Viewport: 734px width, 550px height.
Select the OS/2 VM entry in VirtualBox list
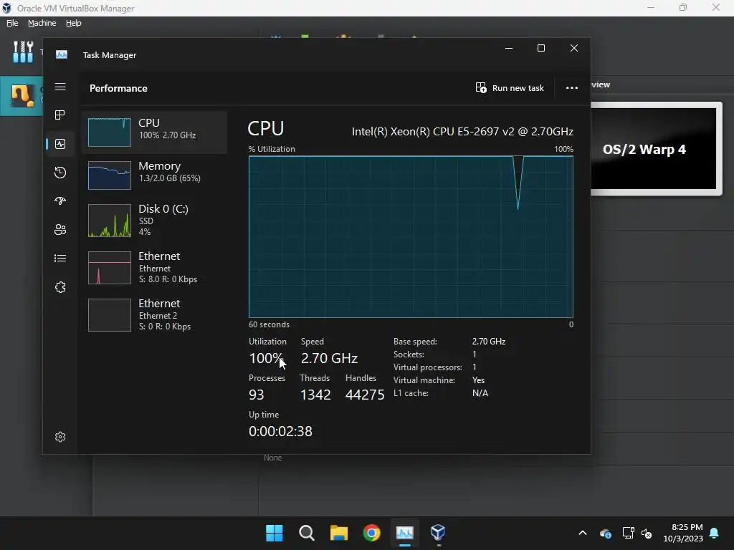coord(22,96)
